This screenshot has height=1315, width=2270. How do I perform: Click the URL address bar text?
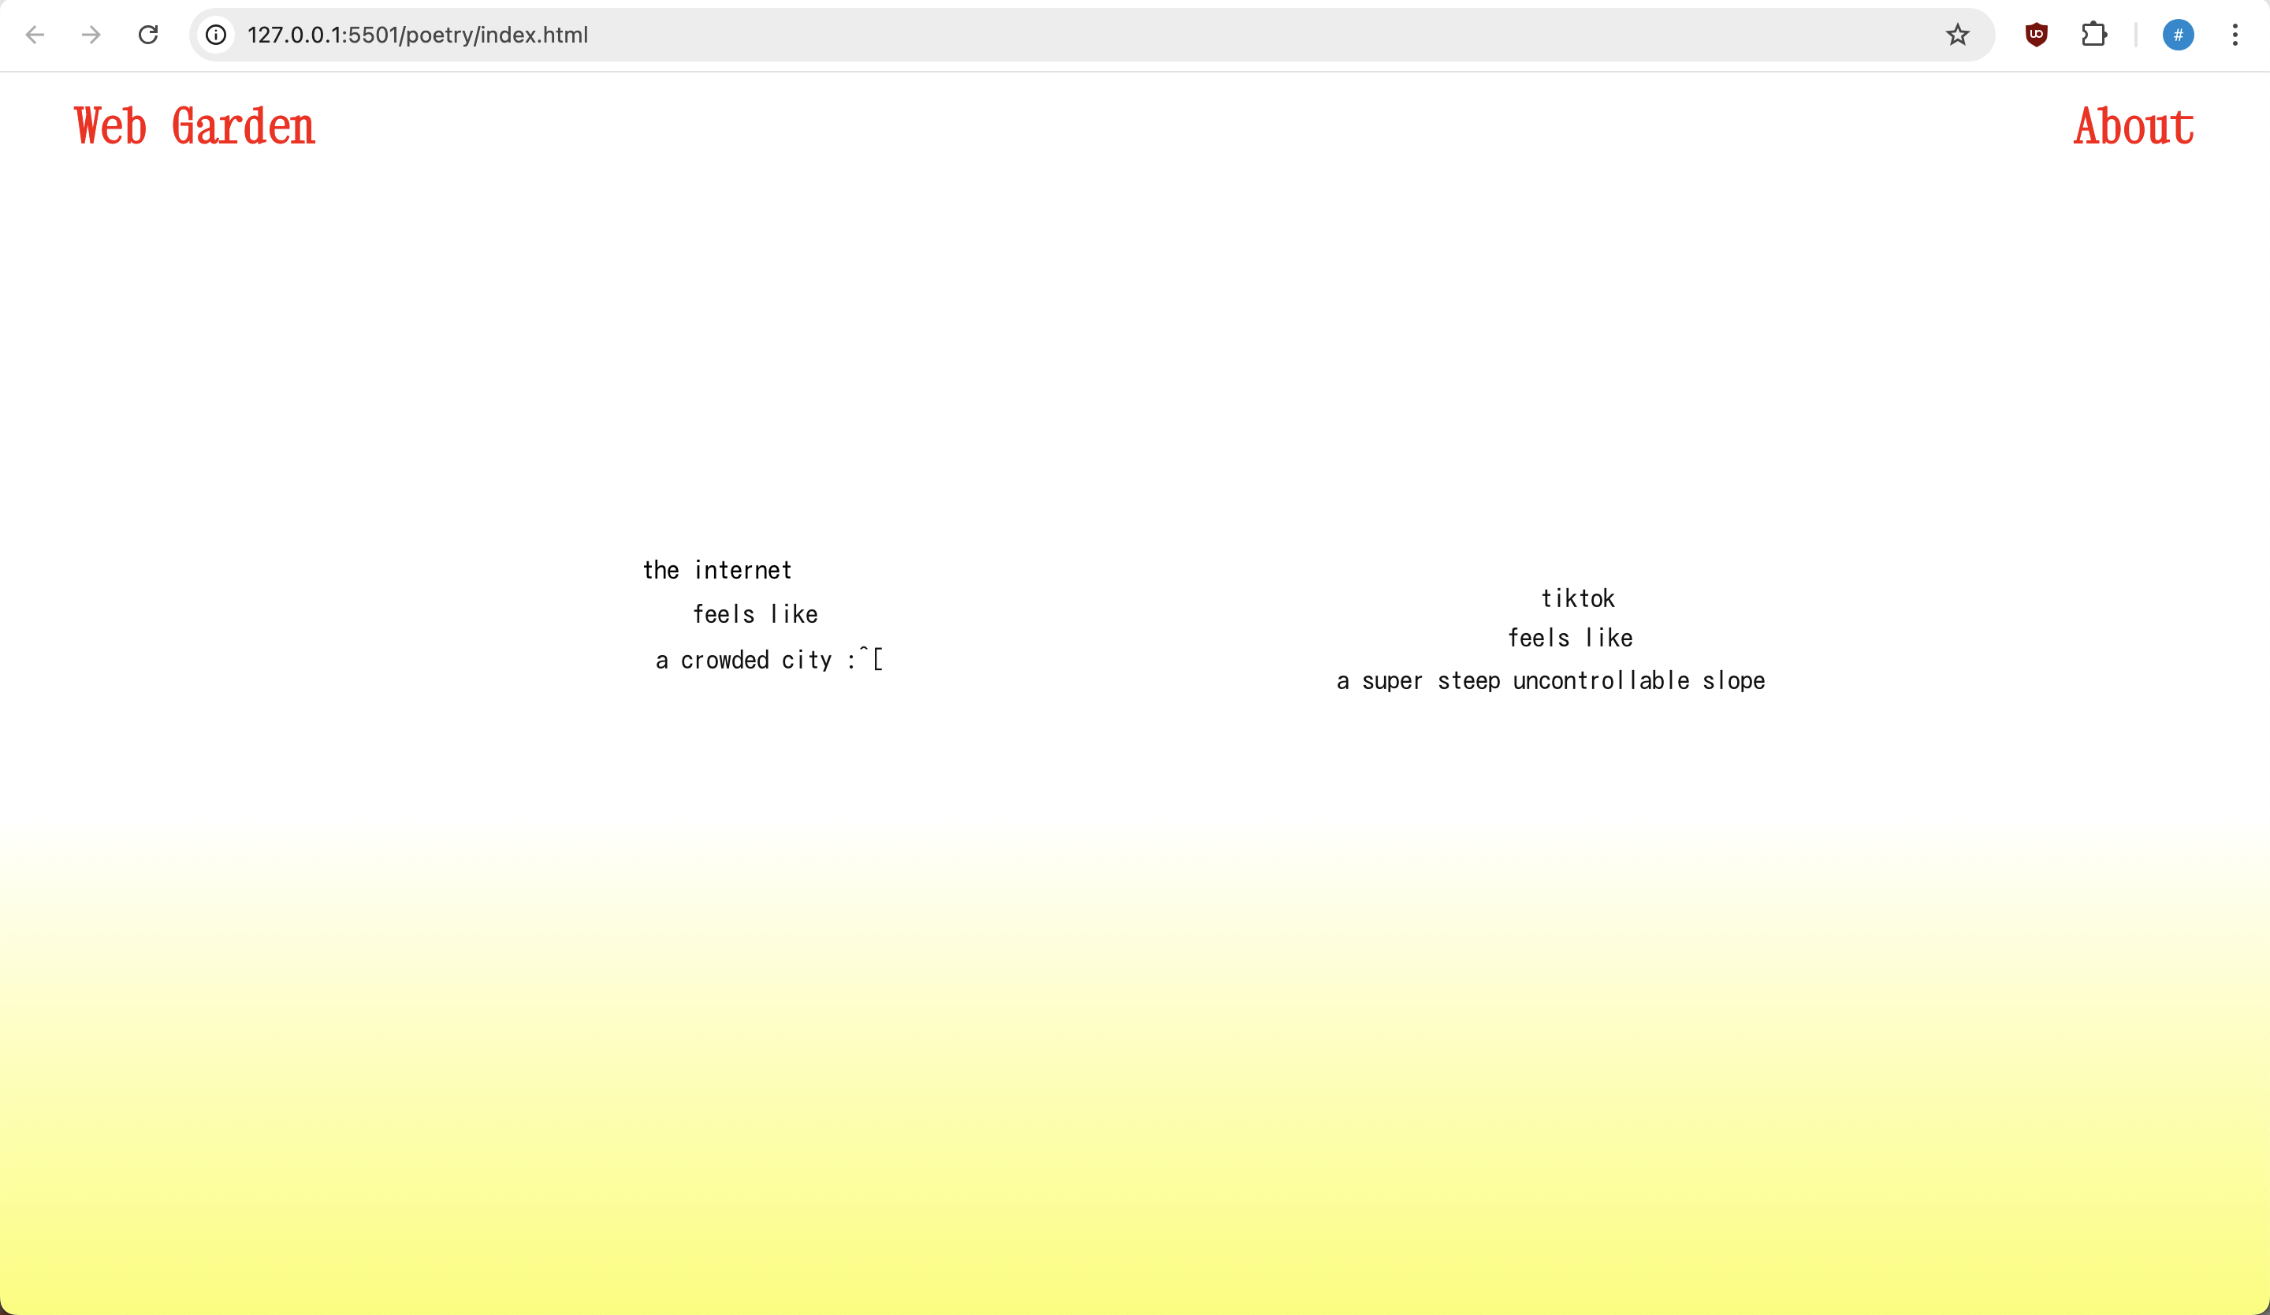pyautogui.click(x=417, y=35)
